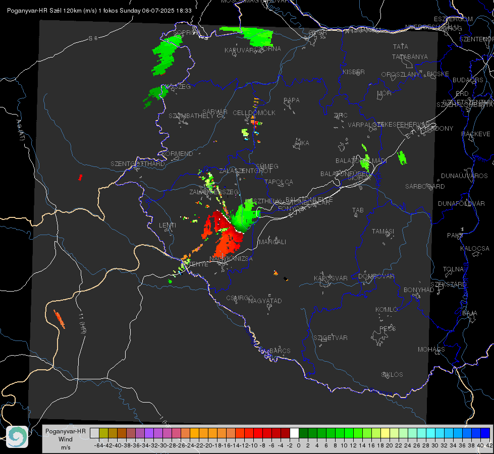Click the BARCS city label

280,351
